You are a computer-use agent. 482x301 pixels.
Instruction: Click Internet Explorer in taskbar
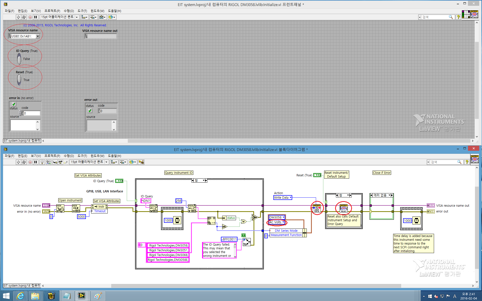pos(20,296)
